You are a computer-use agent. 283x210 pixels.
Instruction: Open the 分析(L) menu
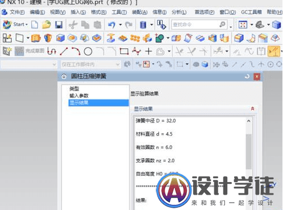(x=179, y=12)
